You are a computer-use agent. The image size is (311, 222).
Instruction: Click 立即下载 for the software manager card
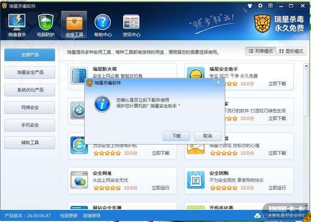coord(277,118)
